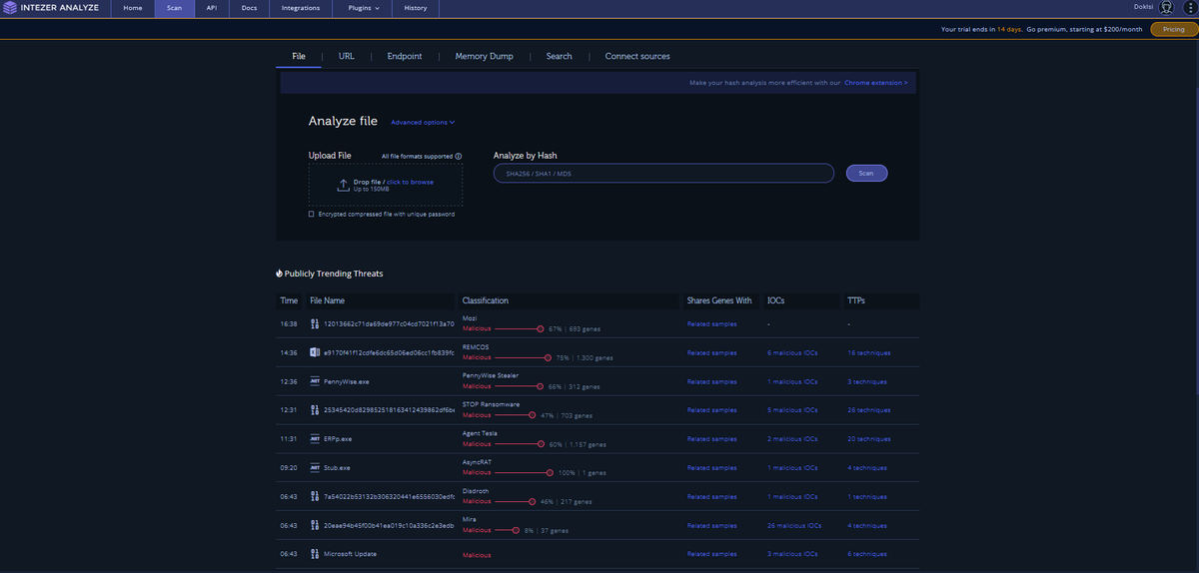Image resolution: width=1199 pixels, height=573 pixels.
Task: Open 3 malicious IOCs for Microsoft Update
Action: pyautogui.click(x=792, y=554)
